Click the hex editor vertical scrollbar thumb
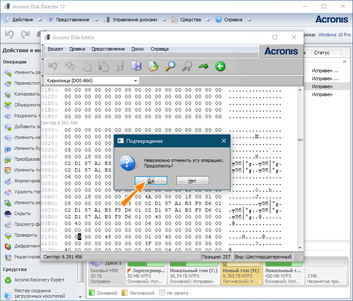Viewport: 353px width, 301px height. 299,140
